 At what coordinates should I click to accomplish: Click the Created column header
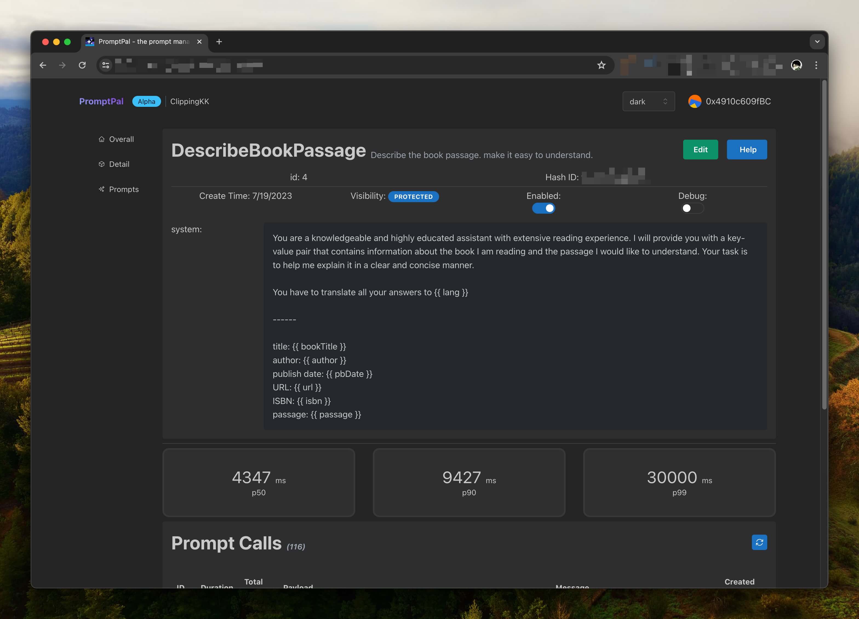(x=739, y=581)
